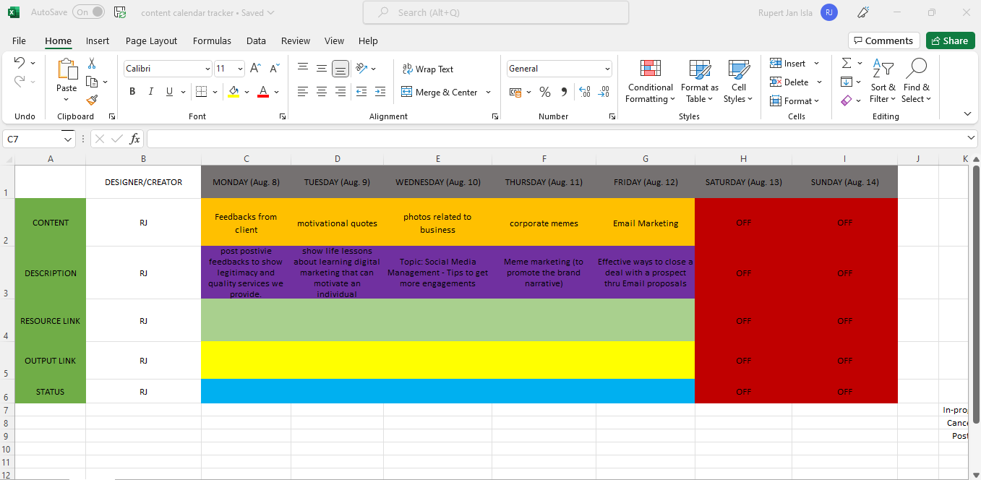981x480 pixels.
Task: Toggle the AutoSave switch
Action: [89, 12]
